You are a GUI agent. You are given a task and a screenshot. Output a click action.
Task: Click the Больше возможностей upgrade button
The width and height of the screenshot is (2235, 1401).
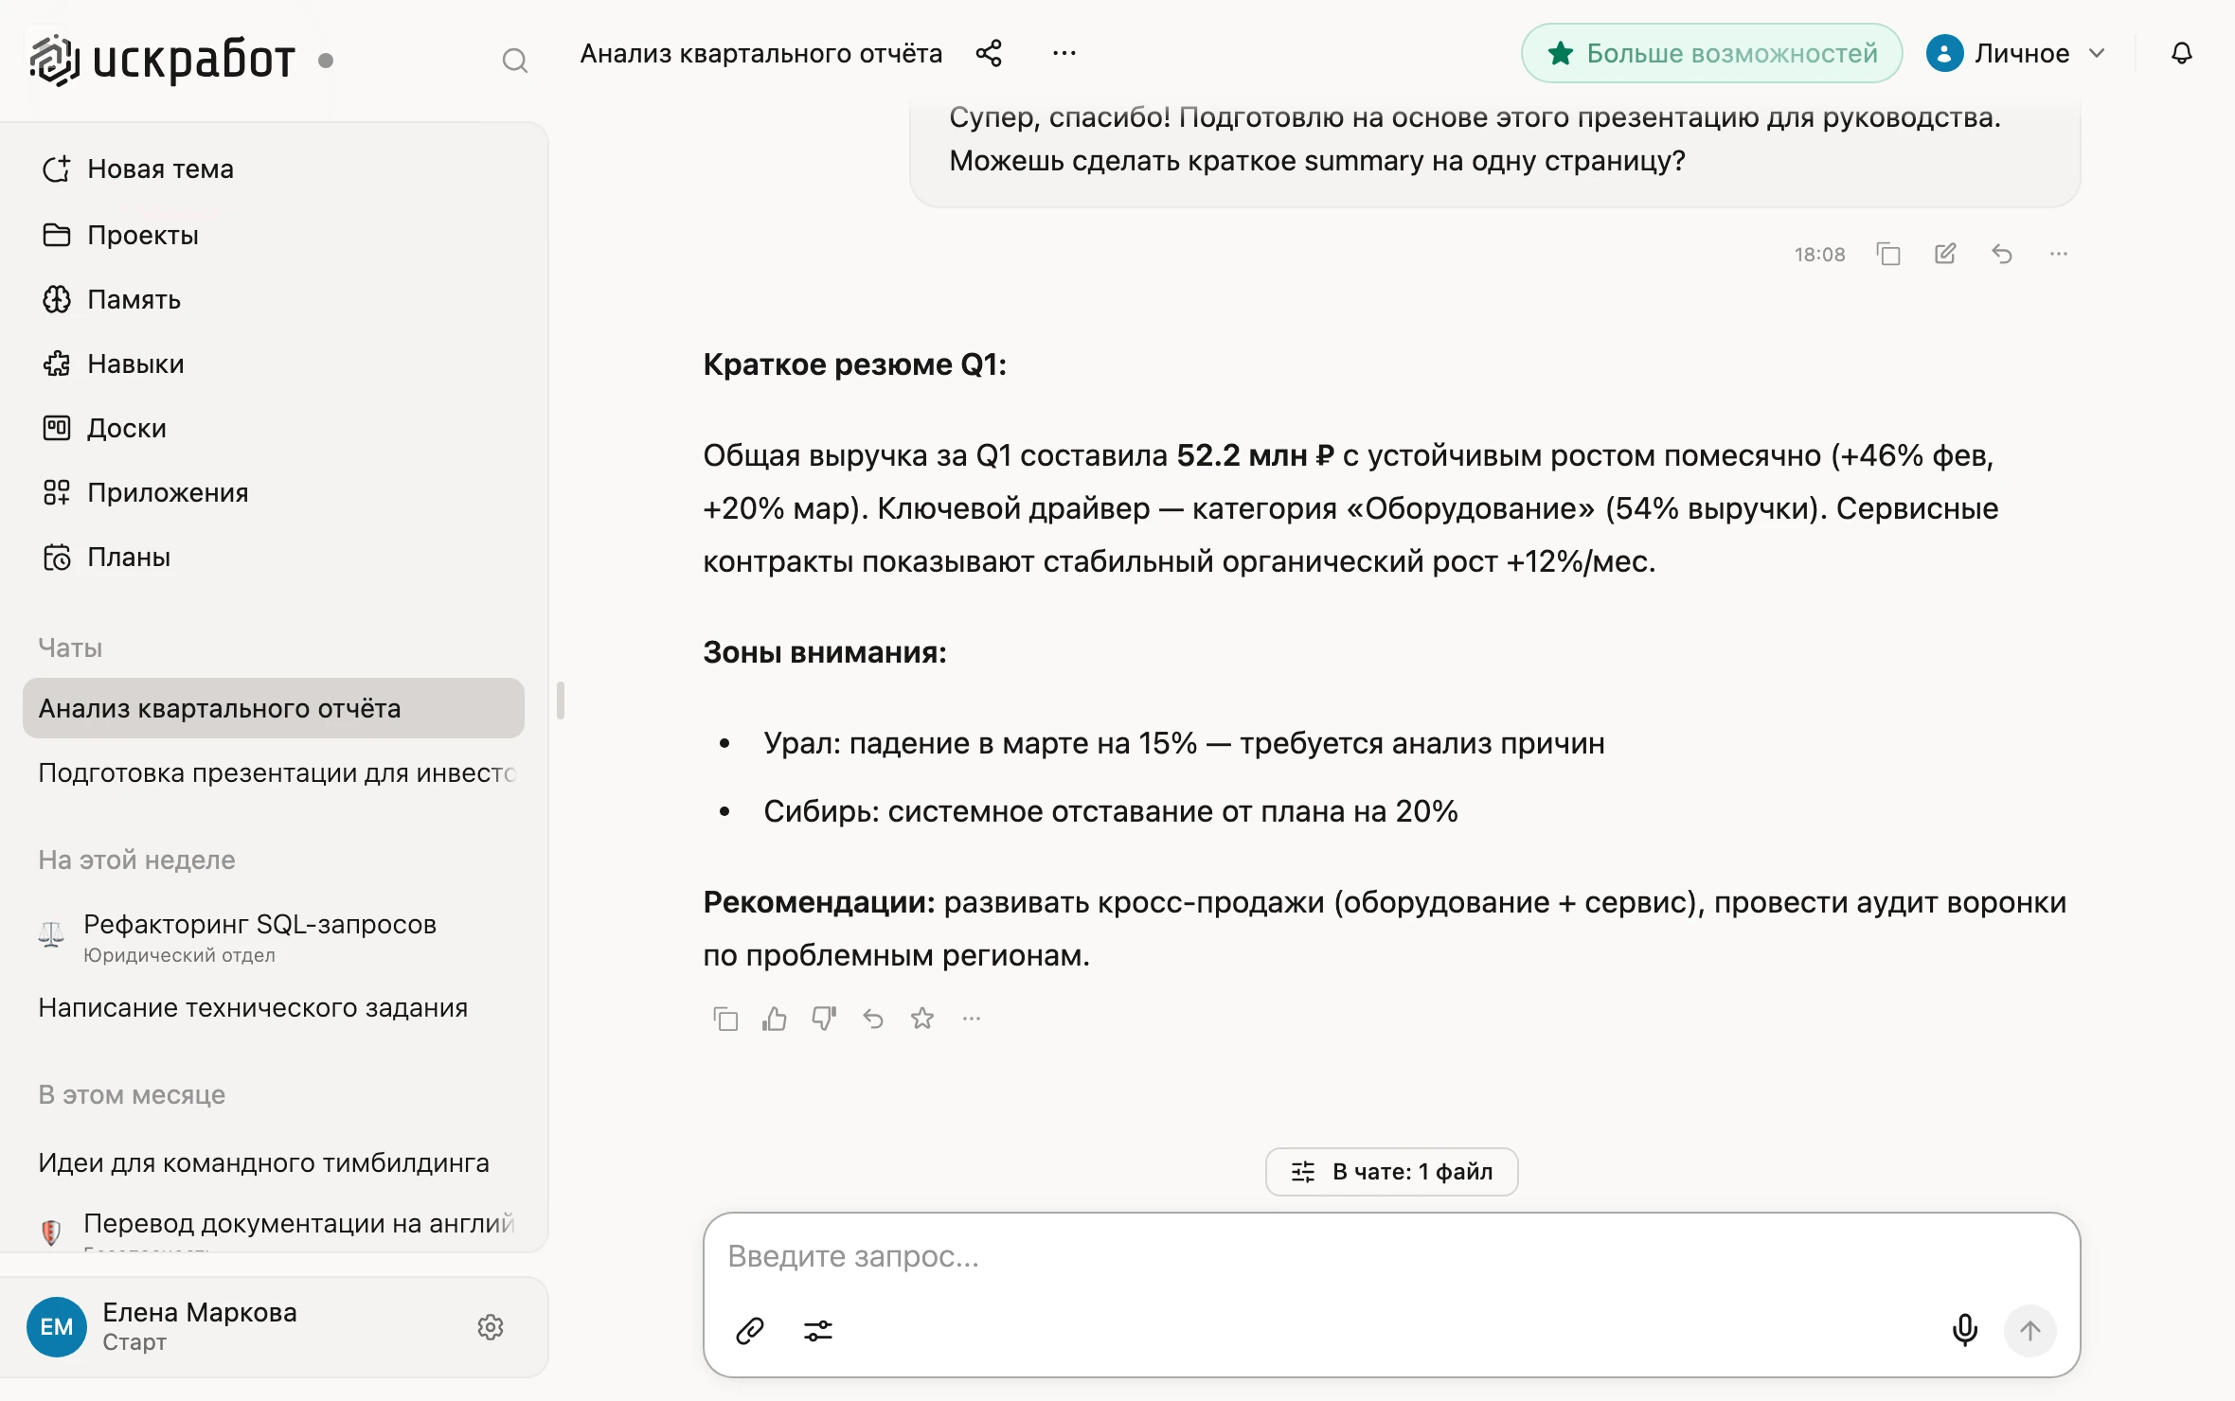[1712, 53]
